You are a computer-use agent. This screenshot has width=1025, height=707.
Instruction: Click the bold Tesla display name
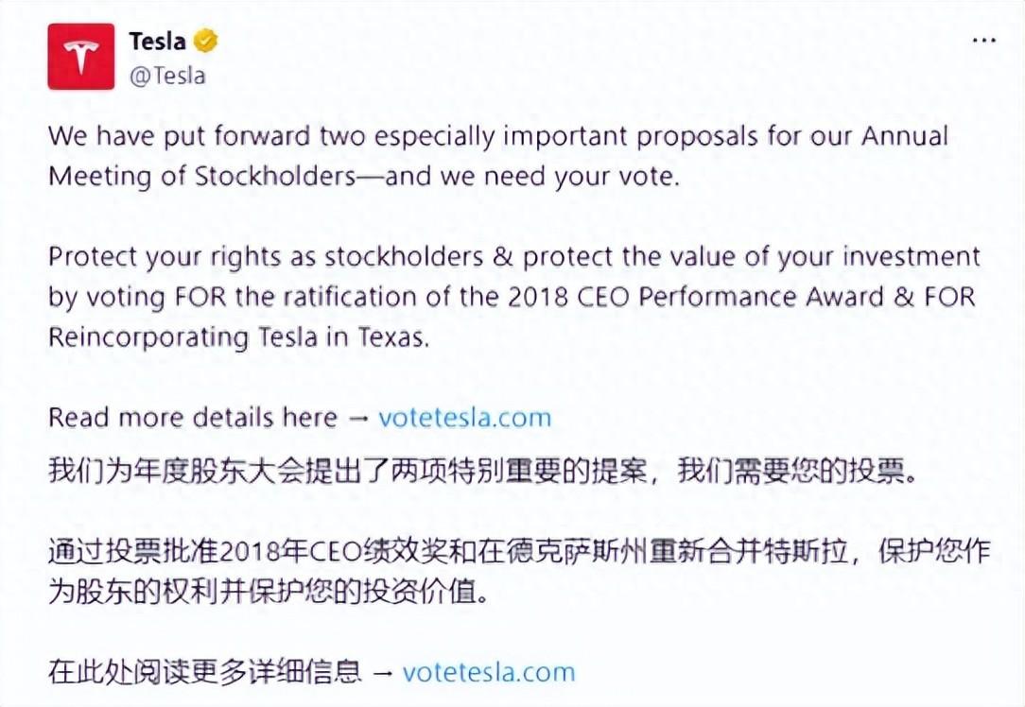(157, 42)
